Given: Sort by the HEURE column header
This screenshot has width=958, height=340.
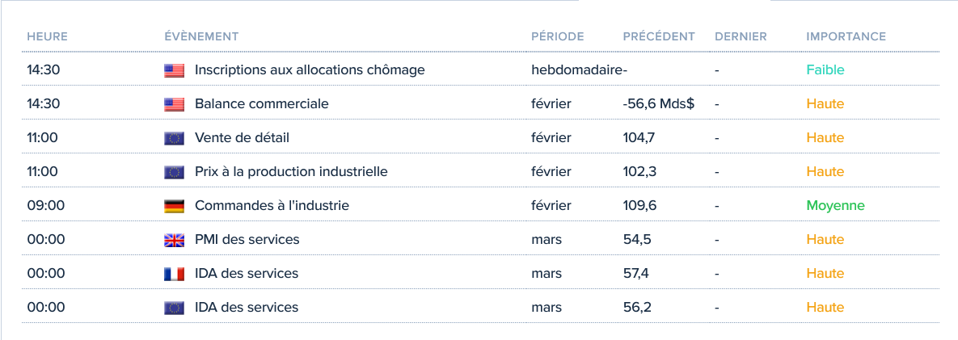Looking at the screenshot, I should [47, 36].
